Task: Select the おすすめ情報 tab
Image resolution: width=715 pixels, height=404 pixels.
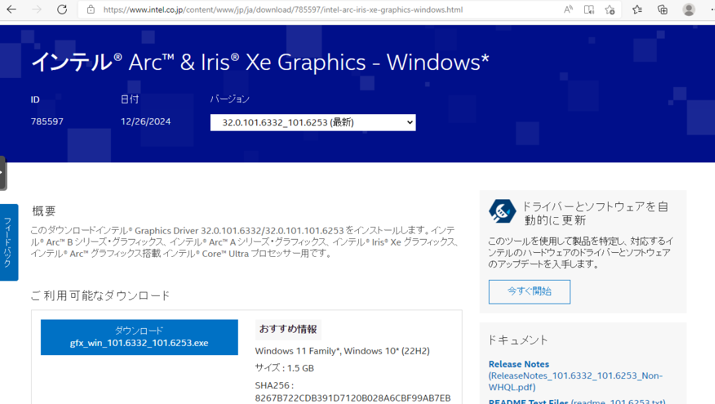Action: (x=287, y=329)
